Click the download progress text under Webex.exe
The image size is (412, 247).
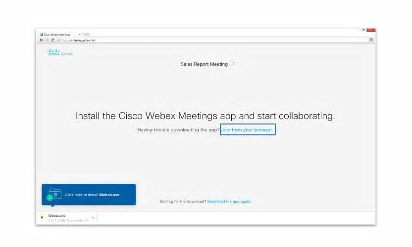pyautogui.click(x=68, y=220)
